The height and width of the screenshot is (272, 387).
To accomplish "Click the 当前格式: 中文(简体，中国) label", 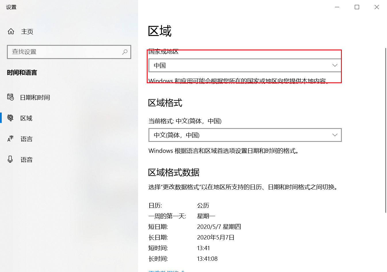I will coord(185,121).
